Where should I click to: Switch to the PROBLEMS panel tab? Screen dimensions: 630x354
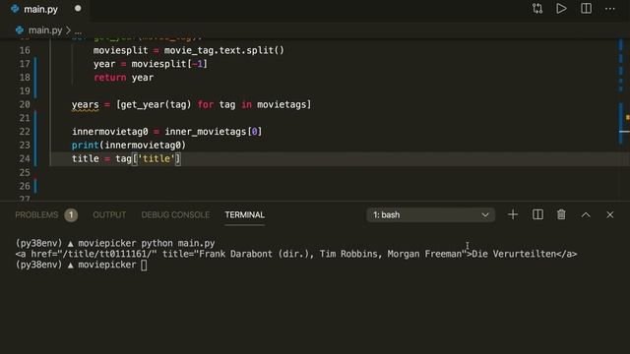tap(36, 214)
